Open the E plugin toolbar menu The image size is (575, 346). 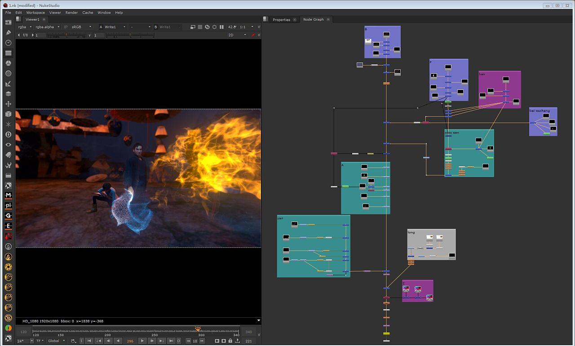8,226
